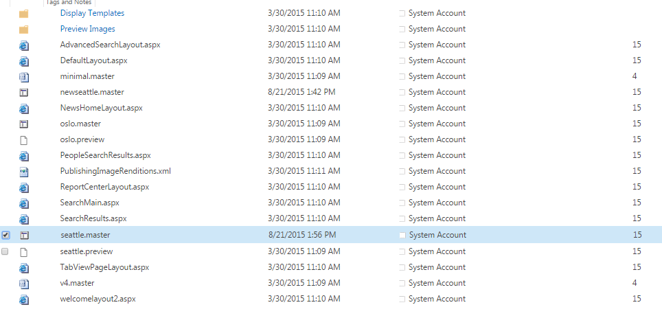
Task: Click the ReportCenterLayout.aspx file icon
Action: click(x=23, y=187)
